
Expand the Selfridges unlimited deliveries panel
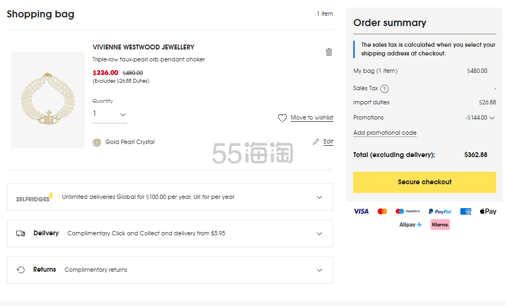pos(319,197)
